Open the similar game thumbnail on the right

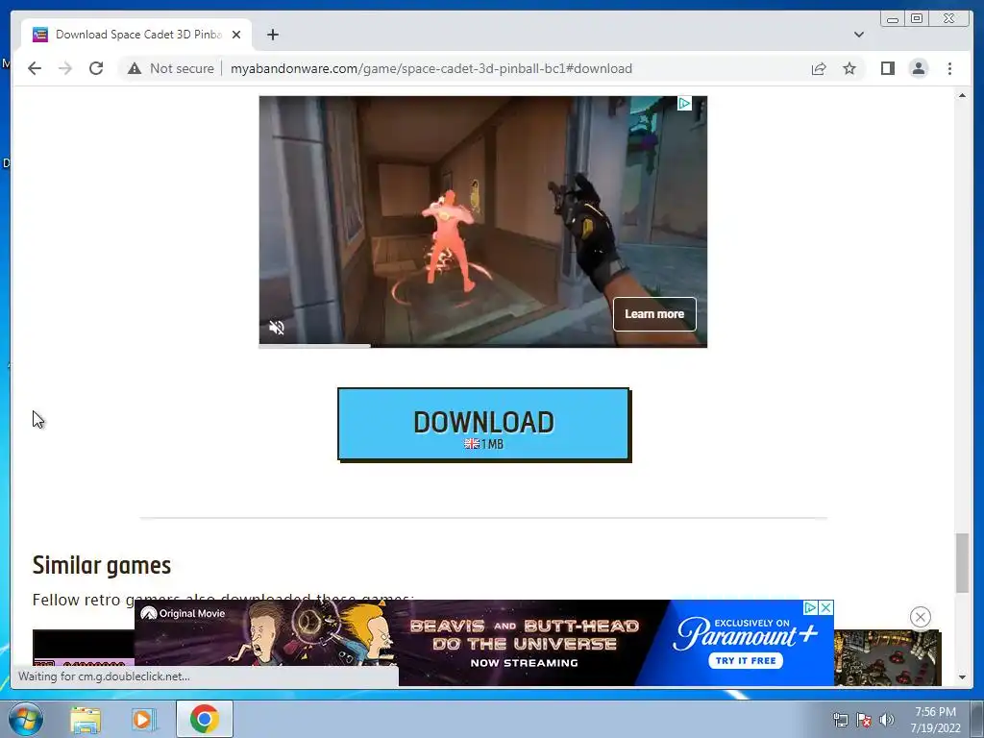(887, 658)
